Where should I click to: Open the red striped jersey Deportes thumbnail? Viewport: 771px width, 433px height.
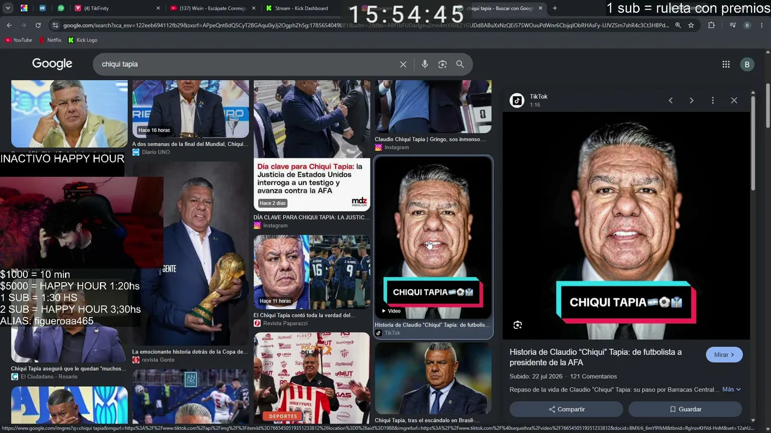click(x=312, y=378)
